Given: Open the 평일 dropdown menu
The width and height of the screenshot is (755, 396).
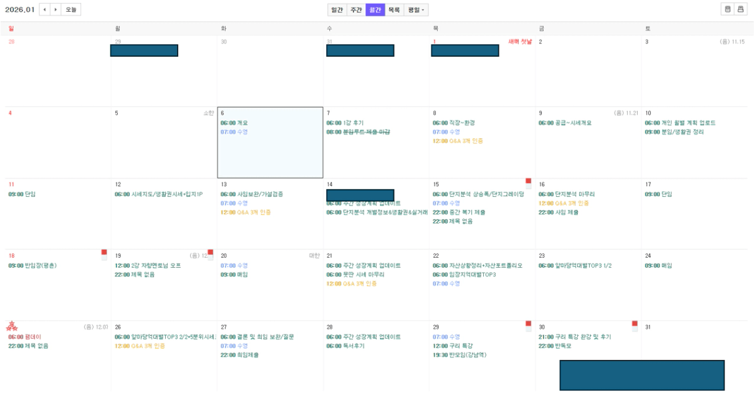Looking at the screenshot, I should click(x=416, y=10).
